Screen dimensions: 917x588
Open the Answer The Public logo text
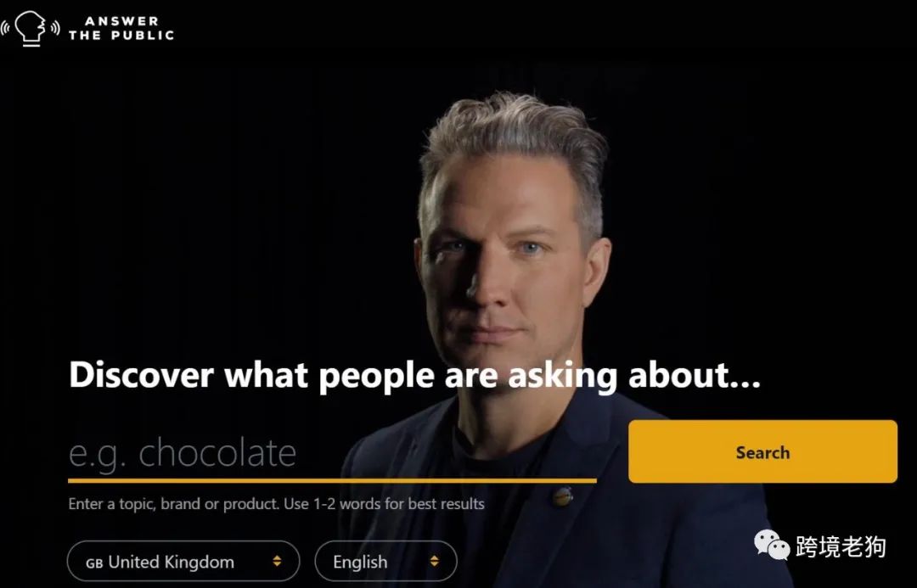[121, 28]
